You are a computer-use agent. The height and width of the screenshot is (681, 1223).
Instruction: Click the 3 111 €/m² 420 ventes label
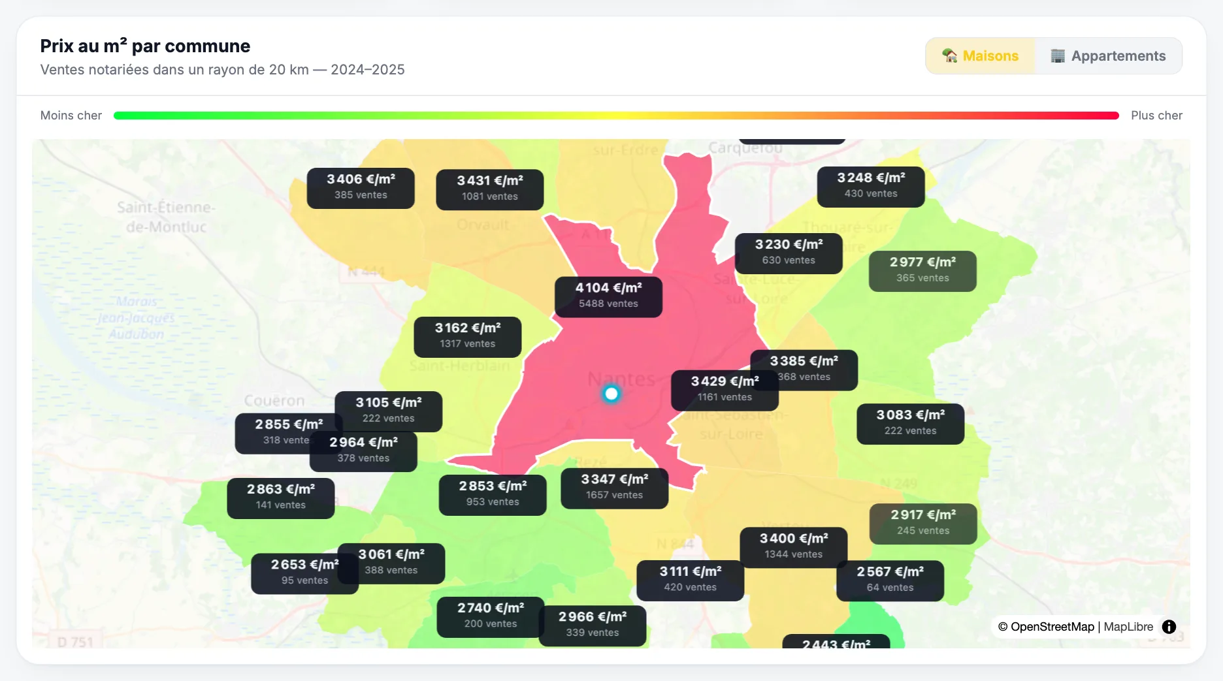point(690,580)
